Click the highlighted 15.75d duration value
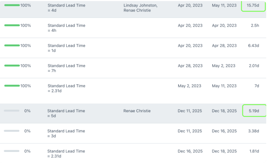This screenshot has width=267, height=166. coord(253,5)
